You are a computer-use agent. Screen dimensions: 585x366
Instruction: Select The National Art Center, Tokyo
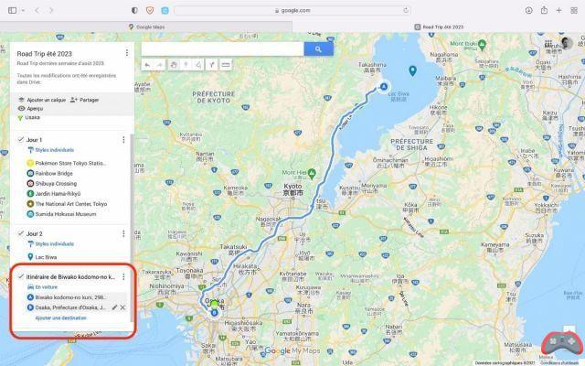pyautogui.click(x=67, y=204)
